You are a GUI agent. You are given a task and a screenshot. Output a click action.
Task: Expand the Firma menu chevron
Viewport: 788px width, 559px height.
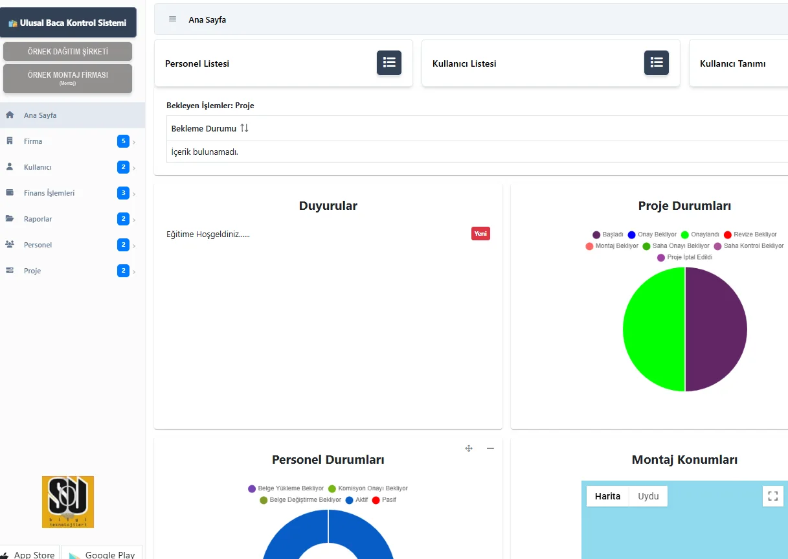coord(134,142)
